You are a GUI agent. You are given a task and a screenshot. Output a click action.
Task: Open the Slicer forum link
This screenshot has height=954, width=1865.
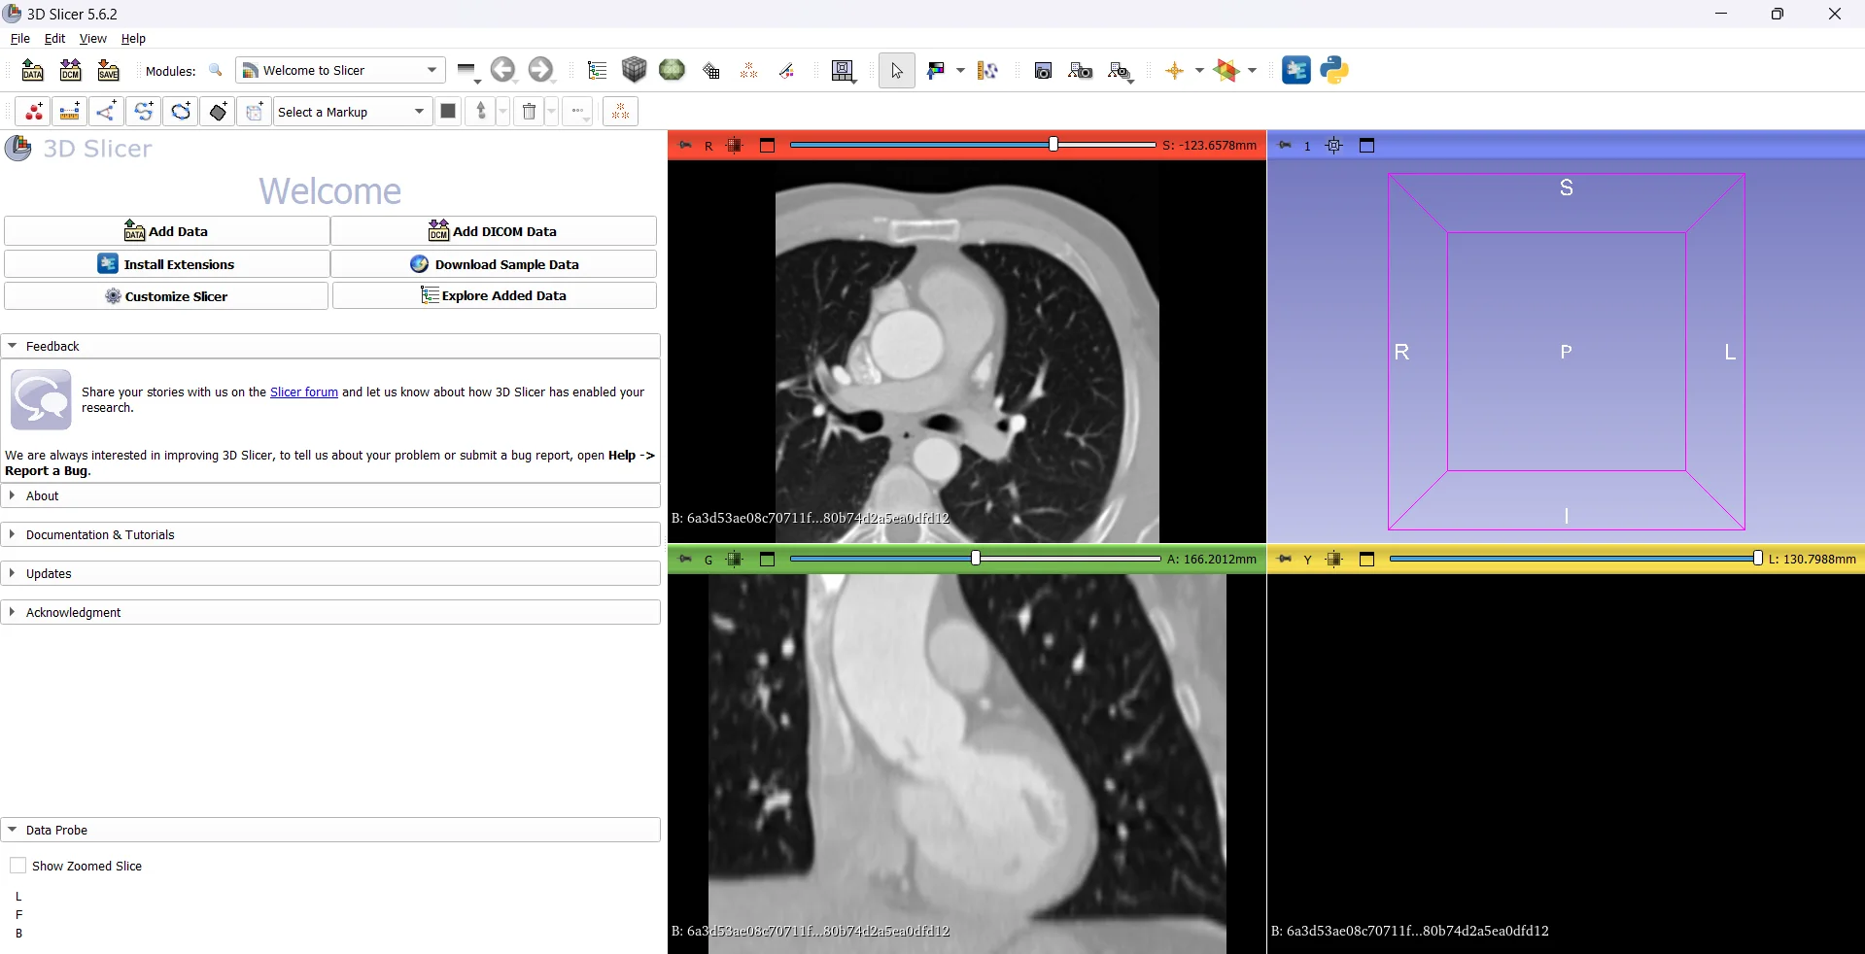[x=304, y=392]
